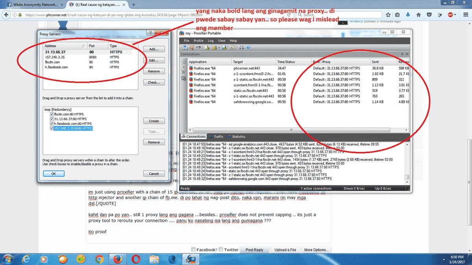Uncheck fbcdn.com:80 HTTPS in chain
Viewport: 472px width, 265px height.
[x=52, y=114]
